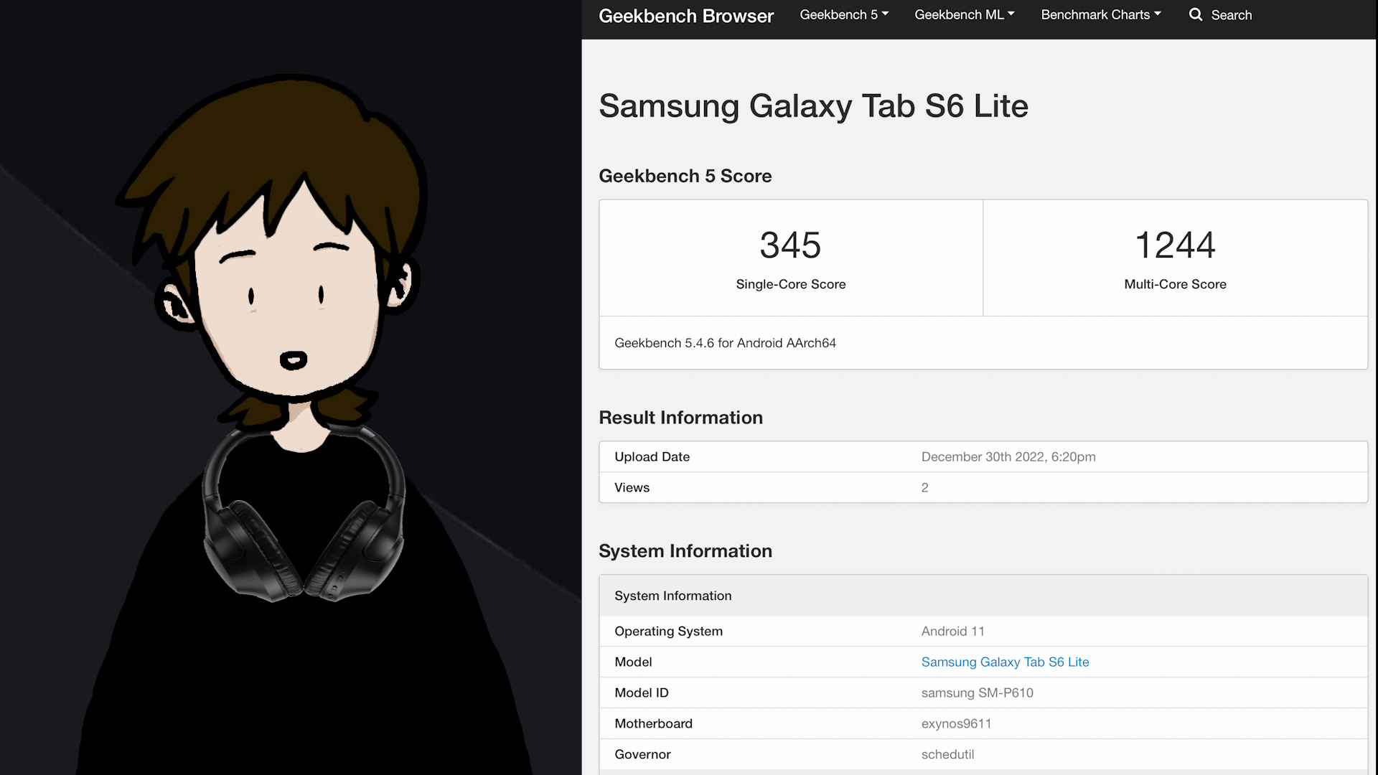Click the Model ID samsung SM-P610 value
The height and width of the screenshot is (775, 1378).
[977, 692]
